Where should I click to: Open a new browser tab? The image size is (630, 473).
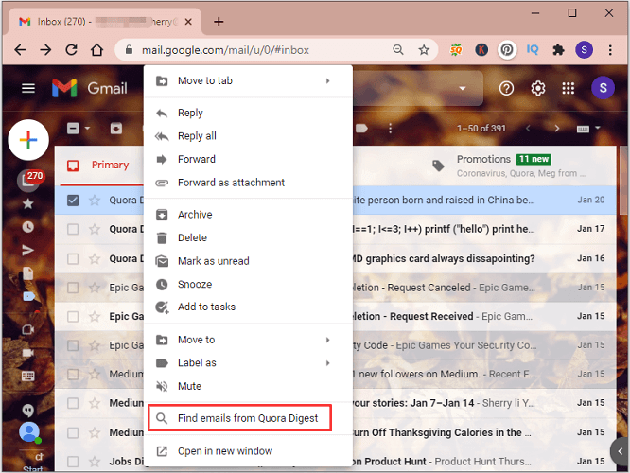pos(219,22)
